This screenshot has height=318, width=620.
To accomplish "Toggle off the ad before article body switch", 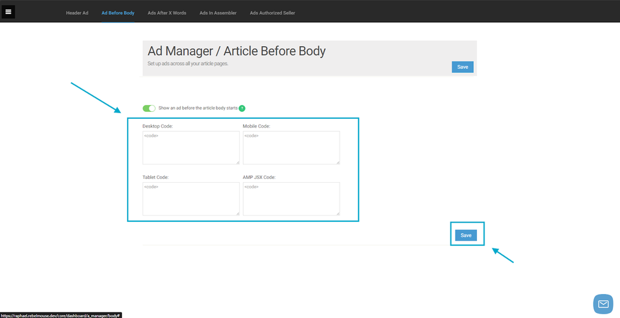I will point(149,108).
